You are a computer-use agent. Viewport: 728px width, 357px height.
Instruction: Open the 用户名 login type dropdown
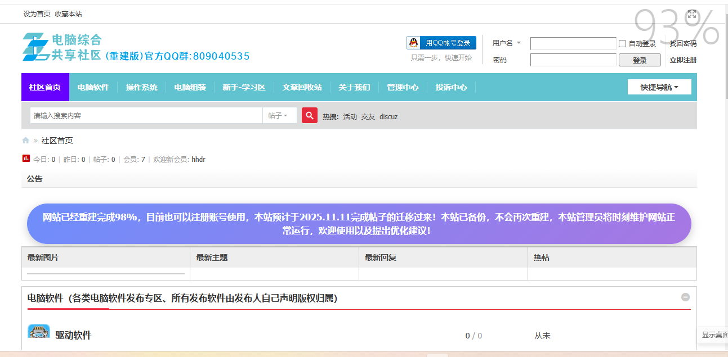507,43
